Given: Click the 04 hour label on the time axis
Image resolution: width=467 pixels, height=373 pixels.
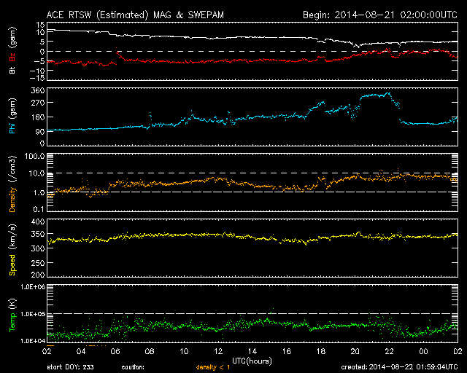Looking at the screenshot, I should (81, 351).
